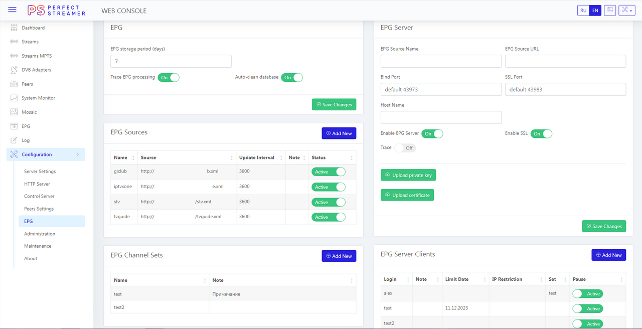This screenshot has height=329, width=642.
Task: Toggle giclub source Active status
Action: point(329,172)
